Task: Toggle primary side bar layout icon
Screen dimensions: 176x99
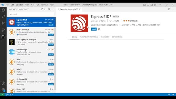Action: pos(144,5)
